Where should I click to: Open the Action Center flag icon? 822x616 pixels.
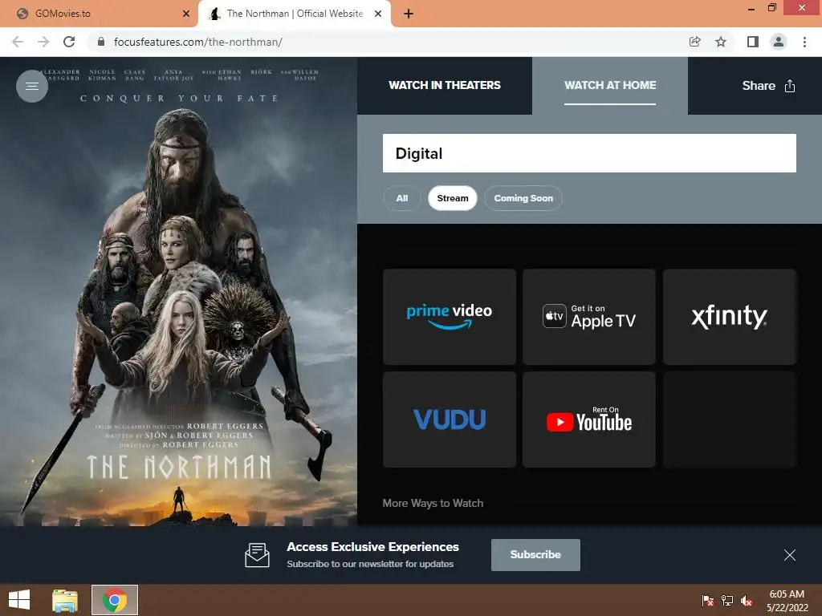point(707,600)
